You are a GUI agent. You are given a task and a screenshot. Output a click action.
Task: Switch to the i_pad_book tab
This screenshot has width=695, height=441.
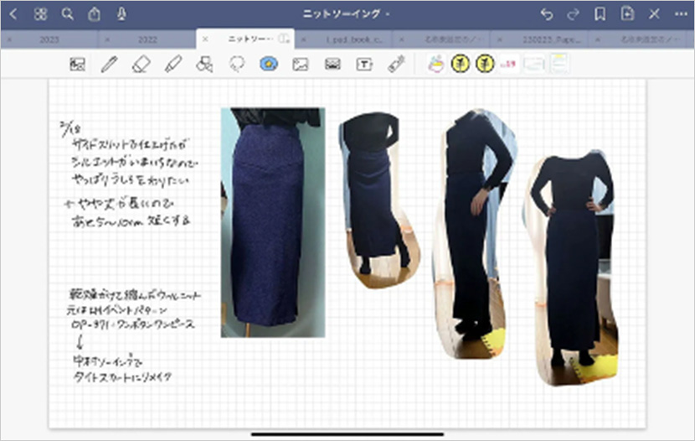point(354,39)
